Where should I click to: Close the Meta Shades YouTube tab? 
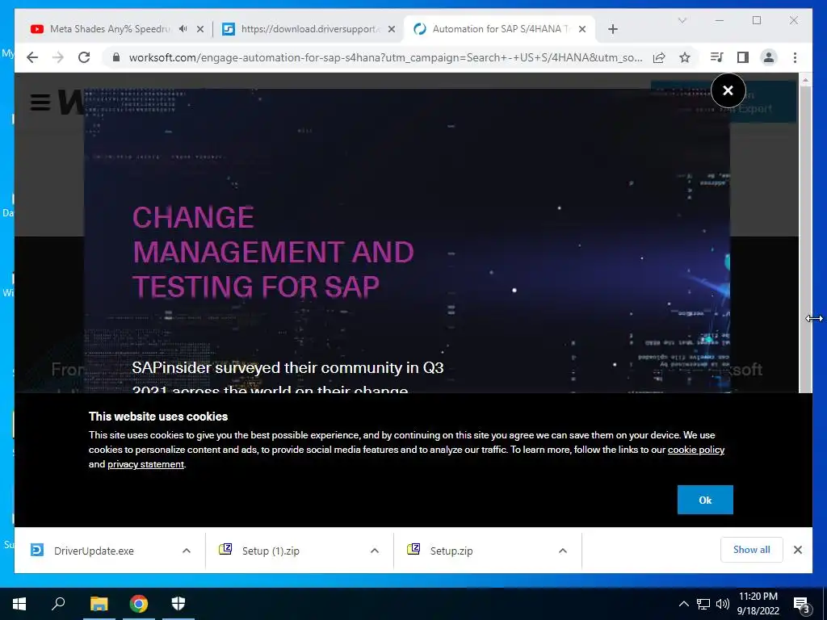pyautogui.click(x=200, y=29)
